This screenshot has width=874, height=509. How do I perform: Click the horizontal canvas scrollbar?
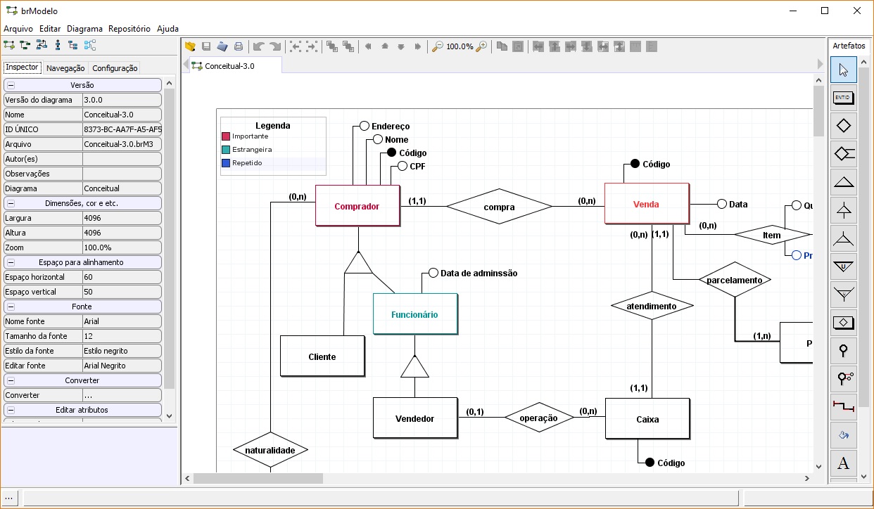(258, 478)
